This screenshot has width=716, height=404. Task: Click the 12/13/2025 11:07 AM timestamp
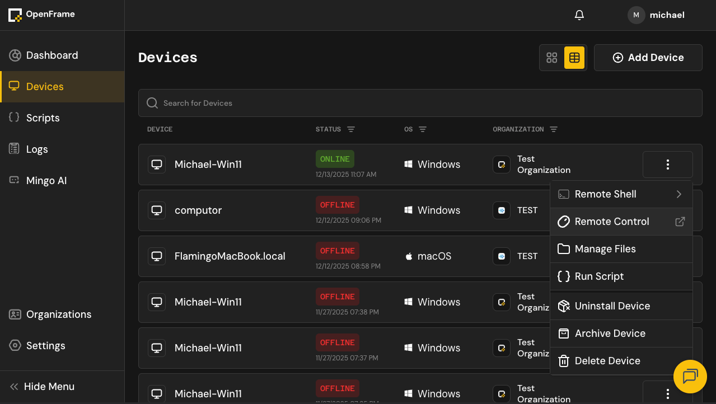(x=346, y=175)
